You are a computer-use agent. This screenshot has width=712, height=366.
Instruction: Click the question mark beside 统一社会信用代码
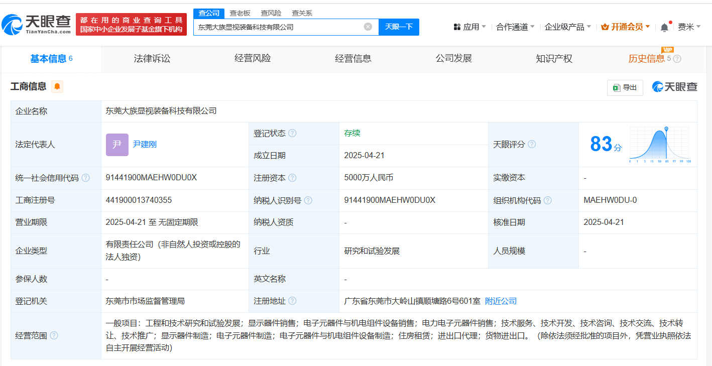pyautogui.click(x=85, y=178)
